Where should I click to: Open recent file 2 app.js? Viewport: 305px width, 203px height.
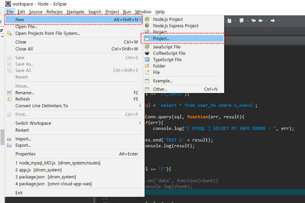(74, 170)
